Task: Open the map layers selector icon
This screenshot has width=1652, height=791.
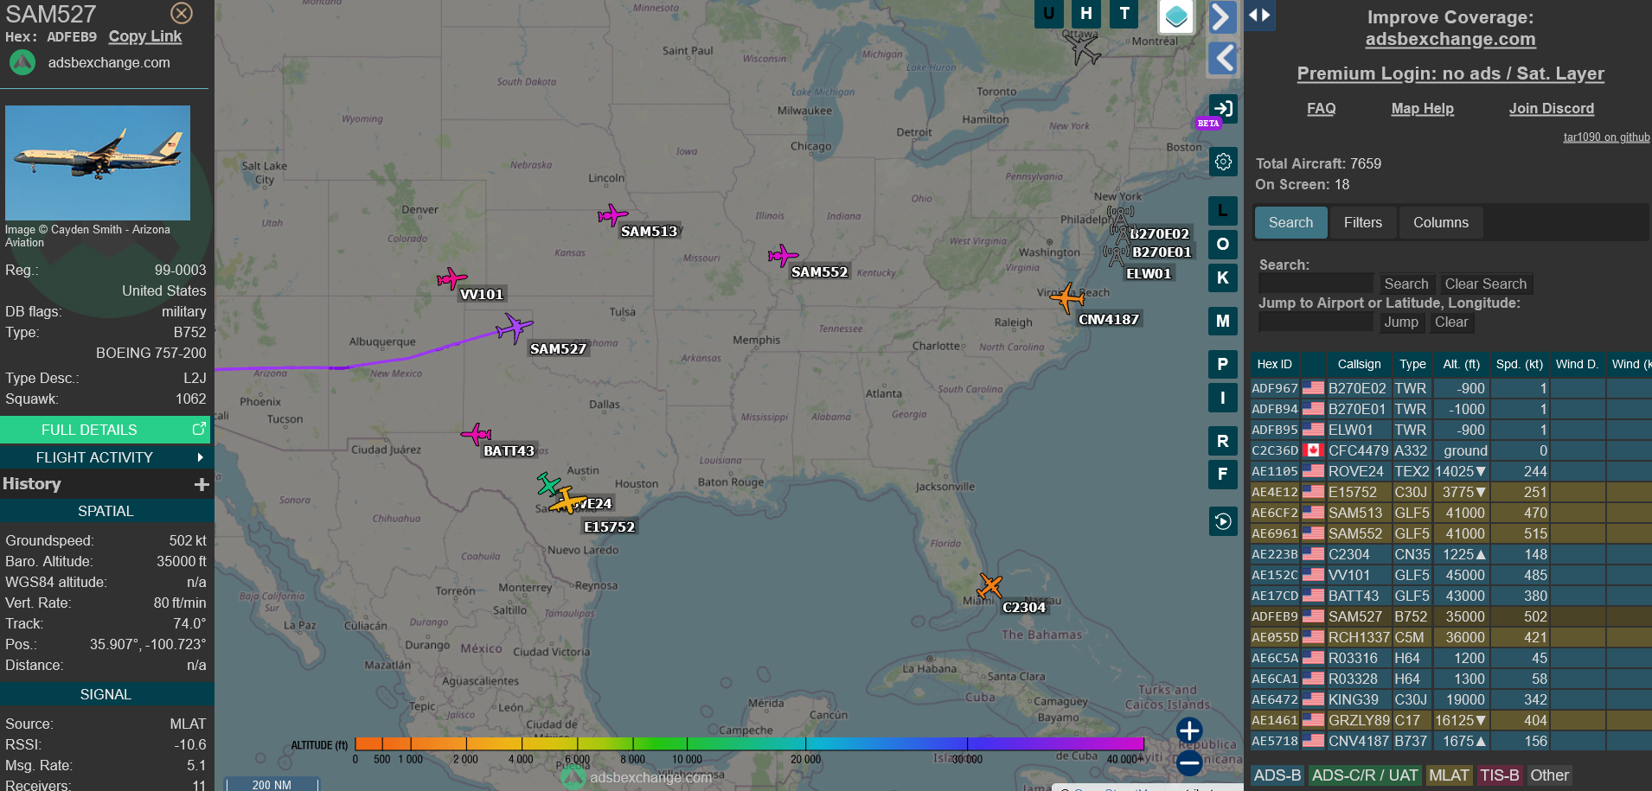Action: pyautogui.click(x=1176, y=16)
